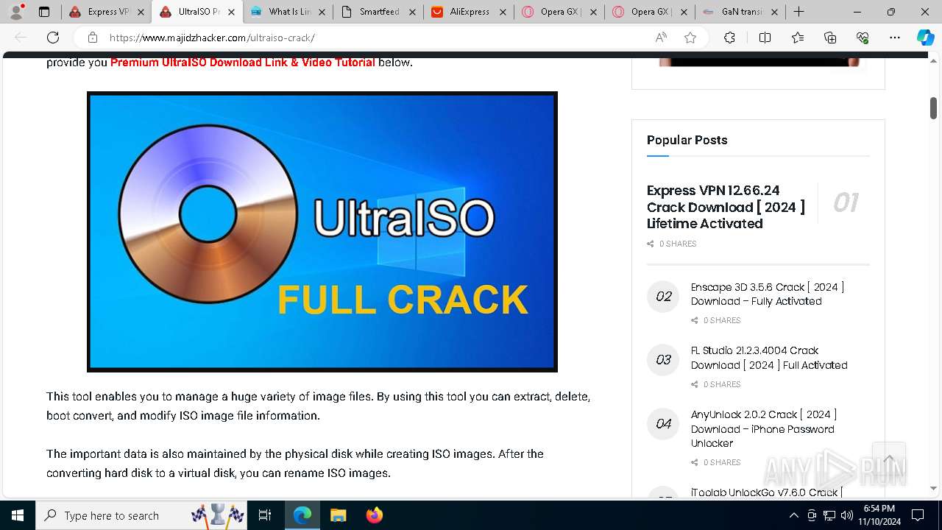Switch to the GaN transi tab

point(741,12)
